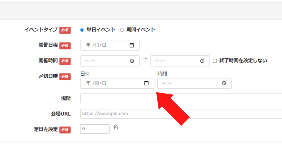Image resolution: width=282 pixels, height=148 pixels.
Task: Click the 日付 sub-label above the deadline date
Action: [x=85, y=74]
